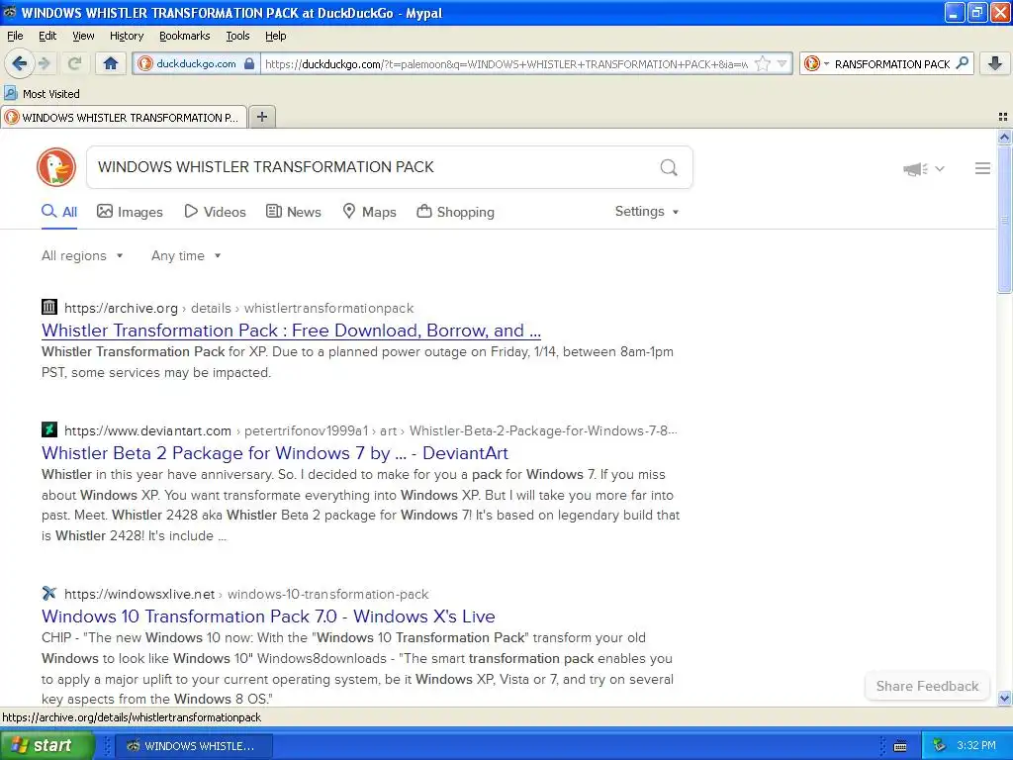Screen dimensions: 1013x760
Task: Open the Windows Start menu
Action: [x=47, y=745]
